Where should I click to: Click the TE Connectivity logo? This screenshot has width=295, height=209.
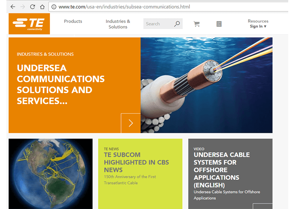click(29, 24)
